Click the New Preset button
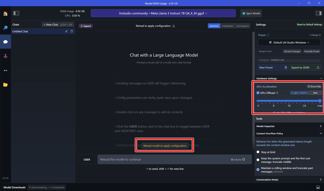 click(273, 67)
